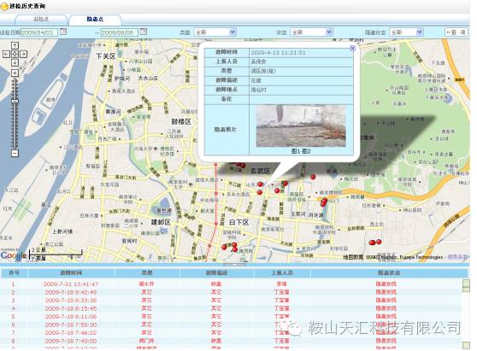The height and width of the screenshot is (351, 477).
Task: Click the 序号 column header
Action: coord(14,273)
